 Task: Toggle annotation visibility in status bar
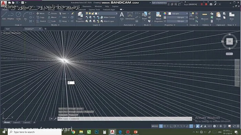[198, 126]
